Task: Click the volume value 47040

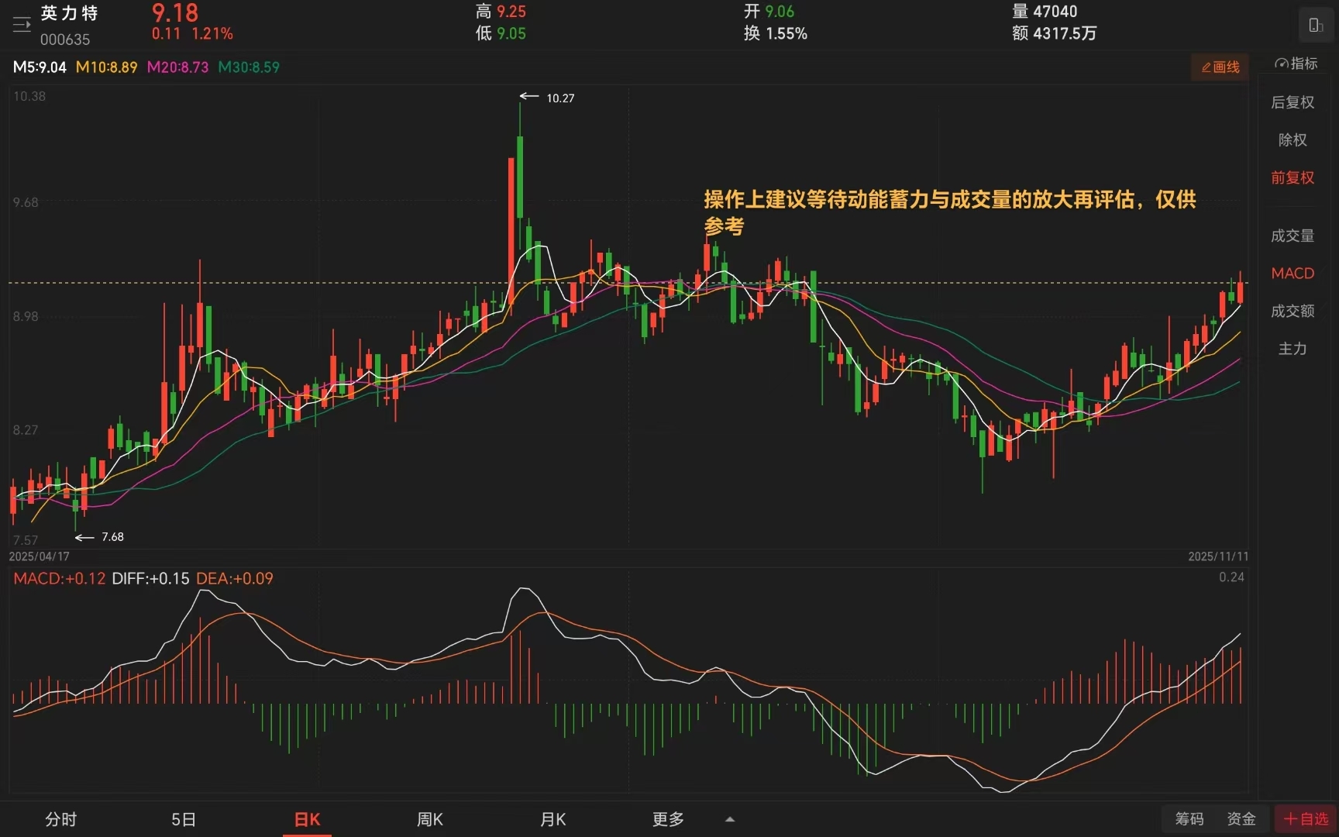Action: tap(1055, 12)
